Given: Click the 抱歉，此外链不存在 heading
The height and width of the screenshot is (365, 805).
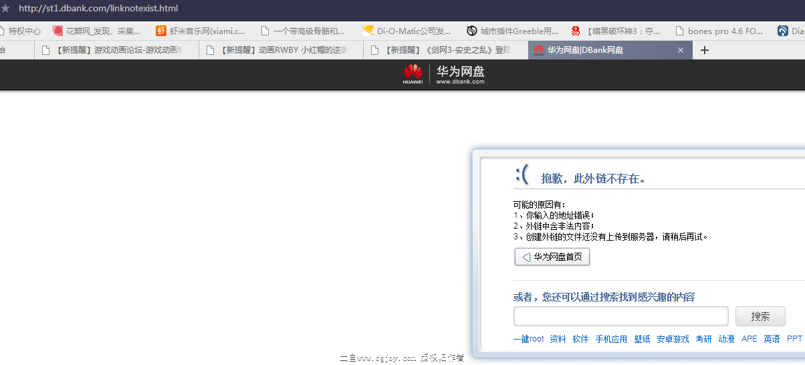Looking at the screenshot, I should click(593, 178).
